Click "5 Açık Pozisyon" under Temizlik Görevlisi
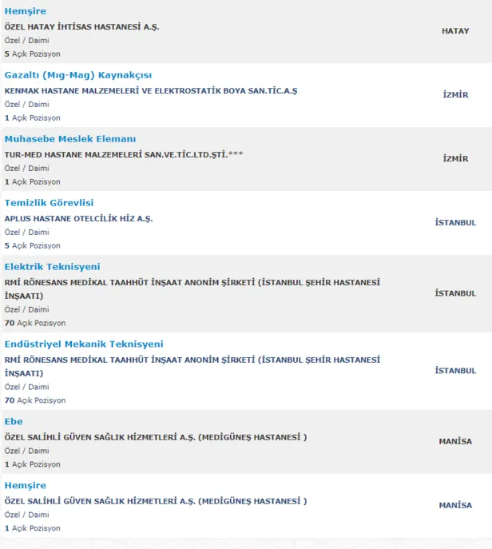This screenshot has width=492, height=549. pos(32,246)
